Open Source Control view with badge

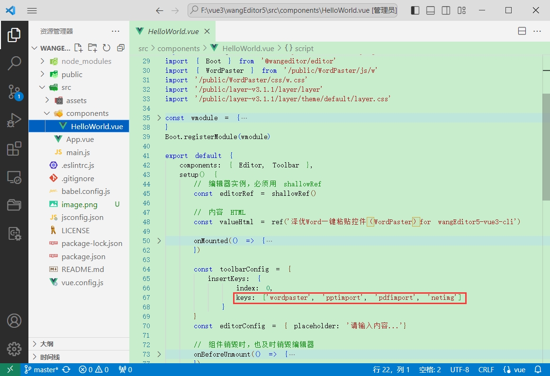point(14,92)
